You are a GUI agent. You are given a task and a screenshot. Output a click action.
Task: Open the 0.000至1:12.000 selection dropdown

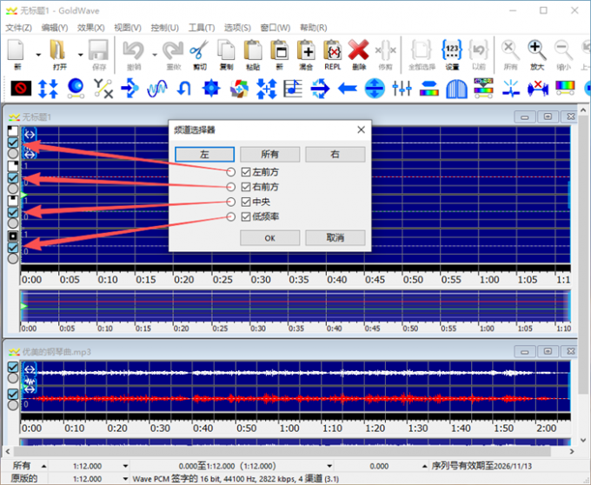tap(329, 466)
